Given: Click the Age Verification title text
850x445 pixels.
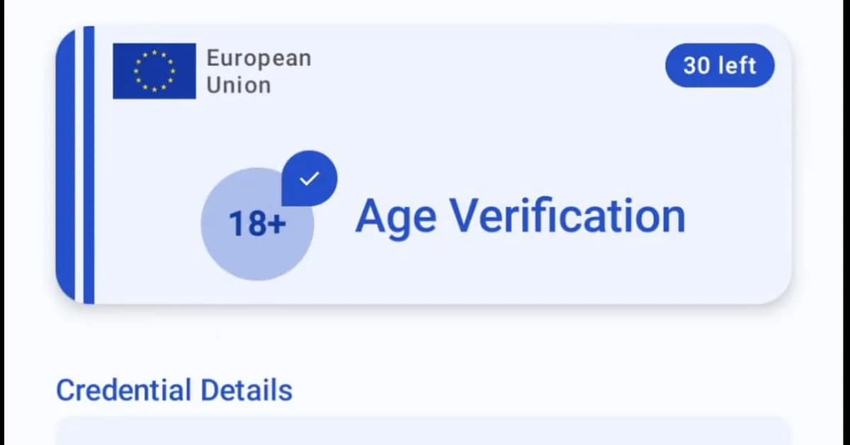Looking at the screenshot, I should click(521, 215).
